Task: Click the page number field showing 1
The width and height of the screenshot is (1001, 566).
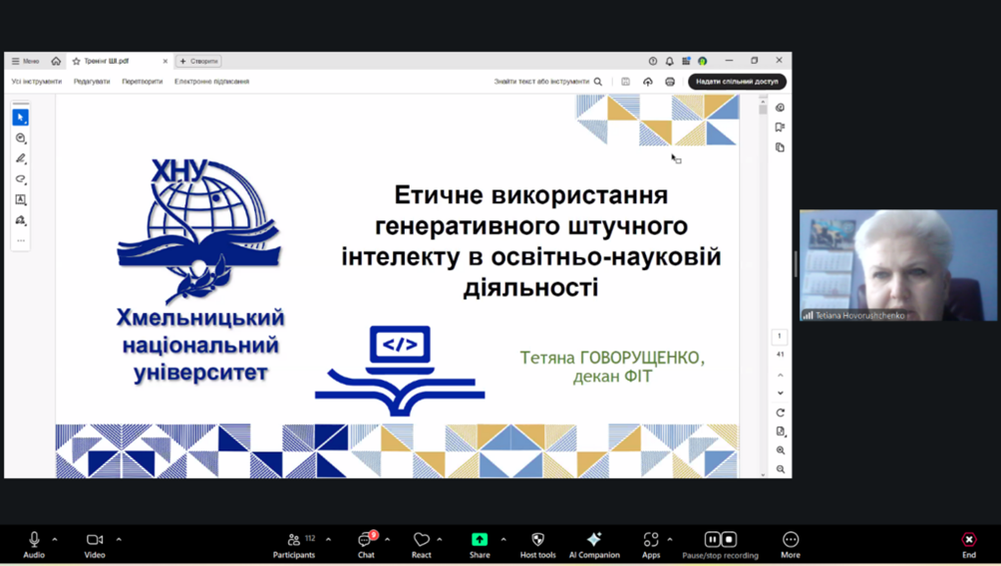Action: [780, 337]
